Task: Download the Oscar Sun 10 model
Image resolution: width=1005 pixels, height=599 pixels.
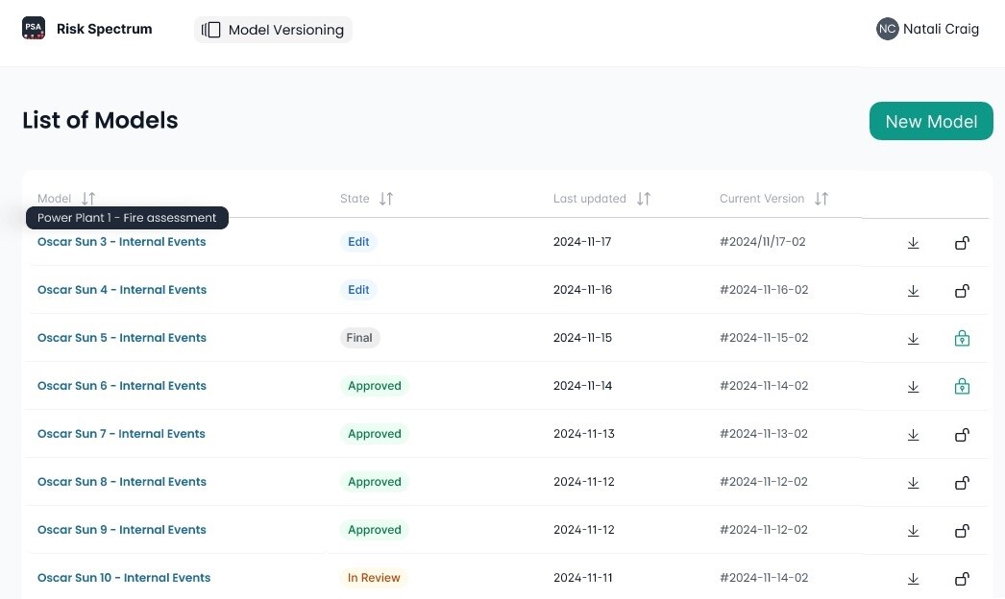Action: click(x=913, y=579)
